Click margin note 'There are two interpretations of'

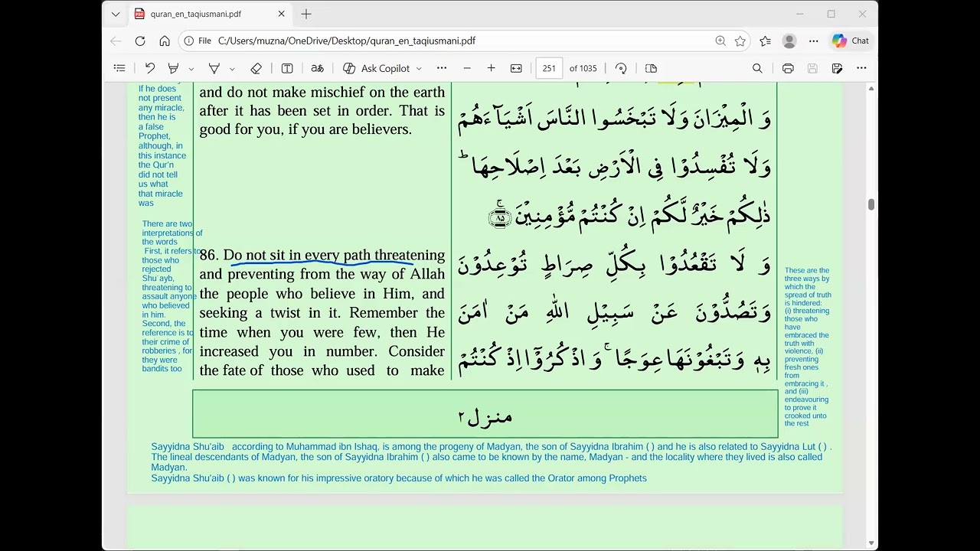pos(171,229)
